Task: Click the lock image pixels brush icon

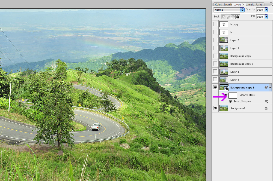Action: [x=228, y=17]
